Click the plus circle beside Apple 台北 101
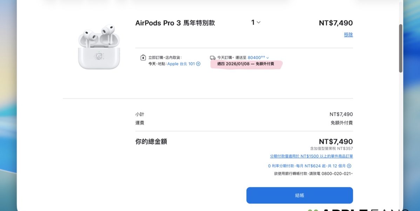This screenshot has height=211, width=420. click(198, 64)
